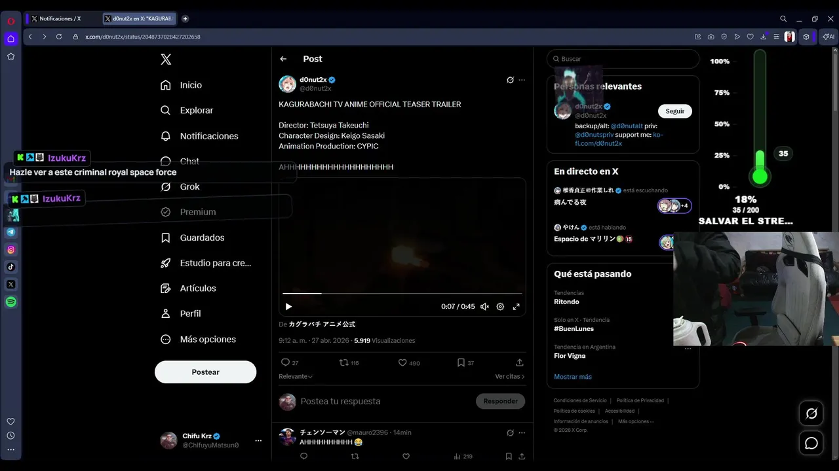This screenshot has height=471, width=839.
Task: Open Opera sidebar home icon
Action: pos(10,39)
